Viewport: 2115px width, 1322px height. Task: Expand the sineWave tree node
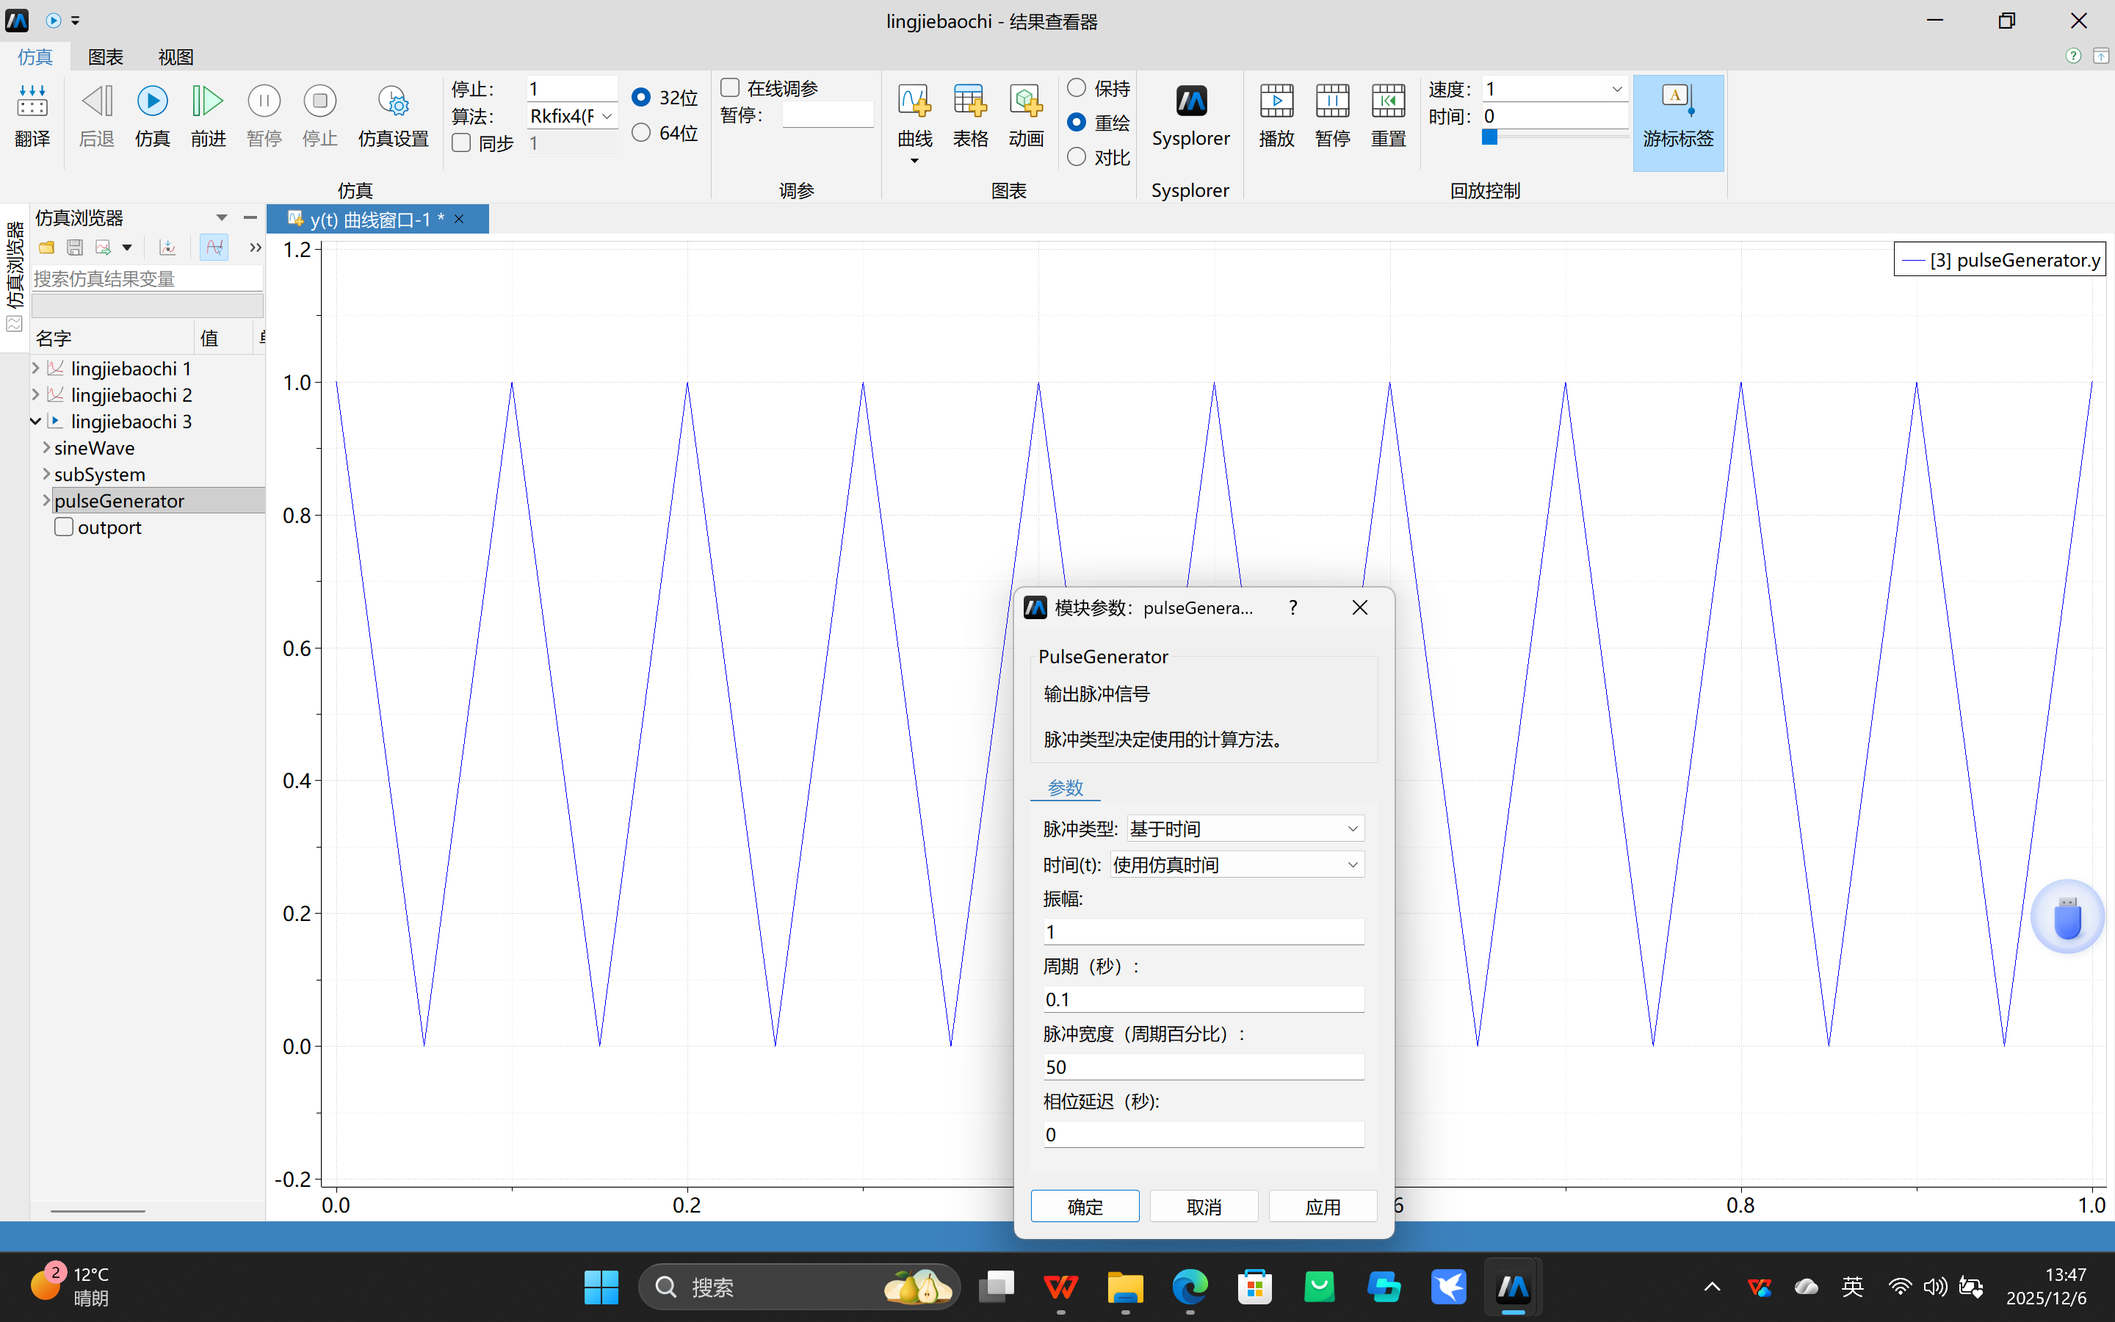(x=46, y=448)
